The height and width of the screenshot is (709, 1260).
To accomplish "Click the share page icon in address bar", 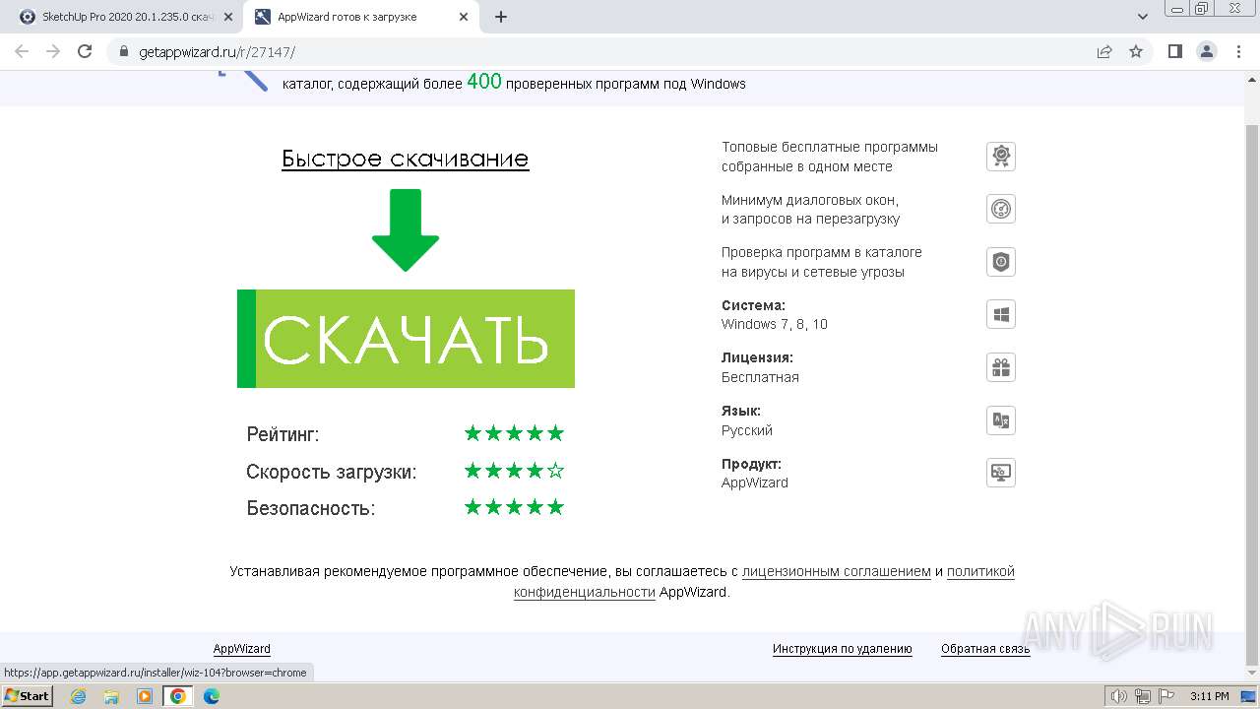I will (1104, 52).
